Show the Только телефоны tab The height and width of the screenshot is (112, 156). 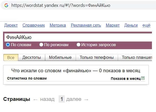coord(97,58)
